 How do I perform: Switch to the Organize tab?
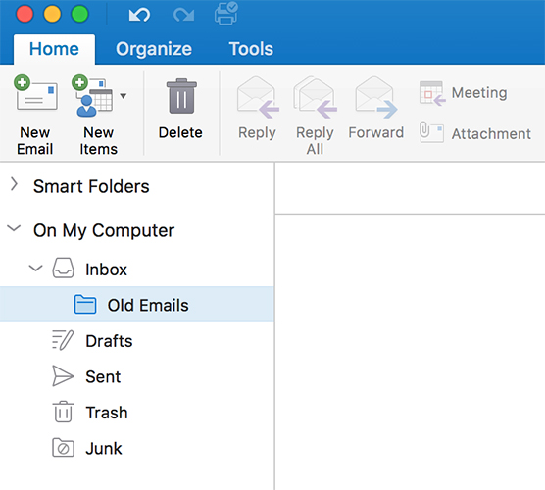(154, 49)
